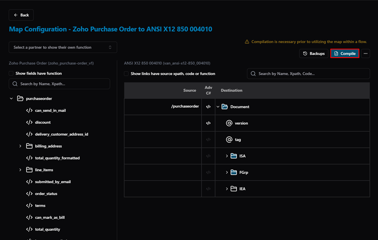Select the submitted_by_email field
The image size is (378, 240).
[x=53, y=182]
